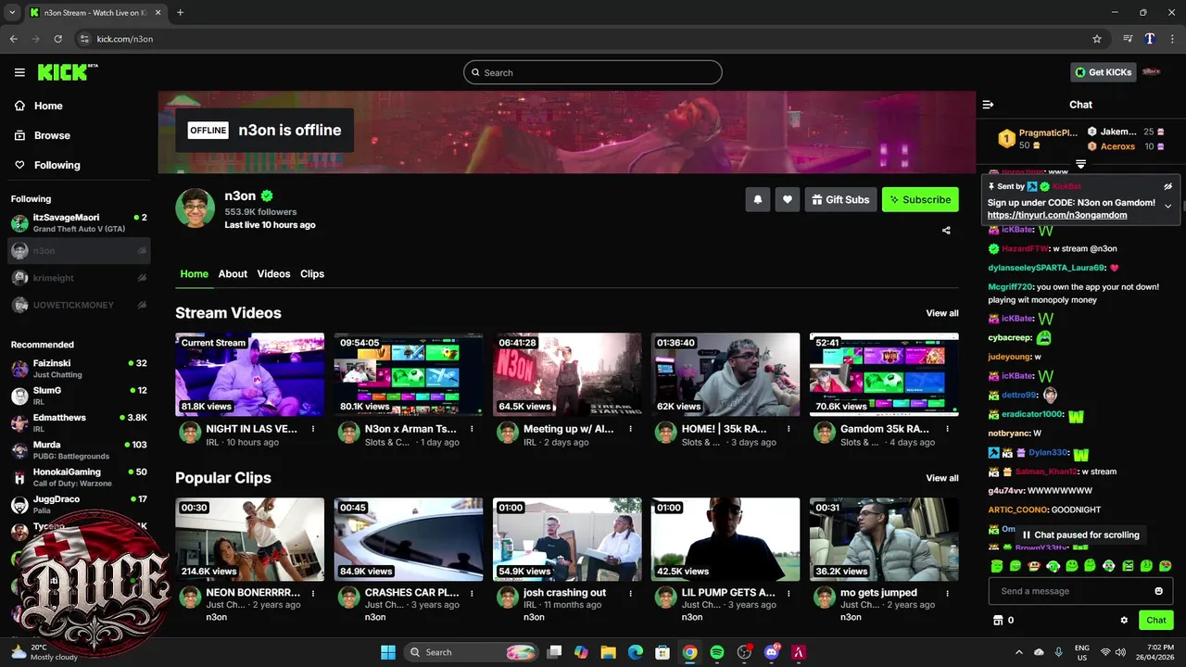Expand the pinned message with chevron

pyautogui.click(x=1167, y=206)
